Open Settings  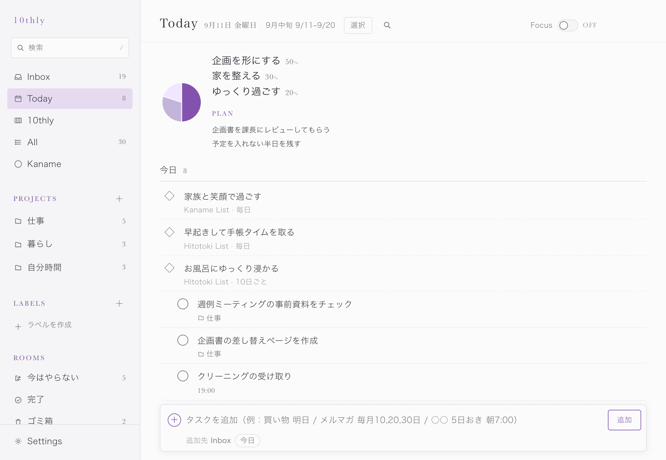70,441
